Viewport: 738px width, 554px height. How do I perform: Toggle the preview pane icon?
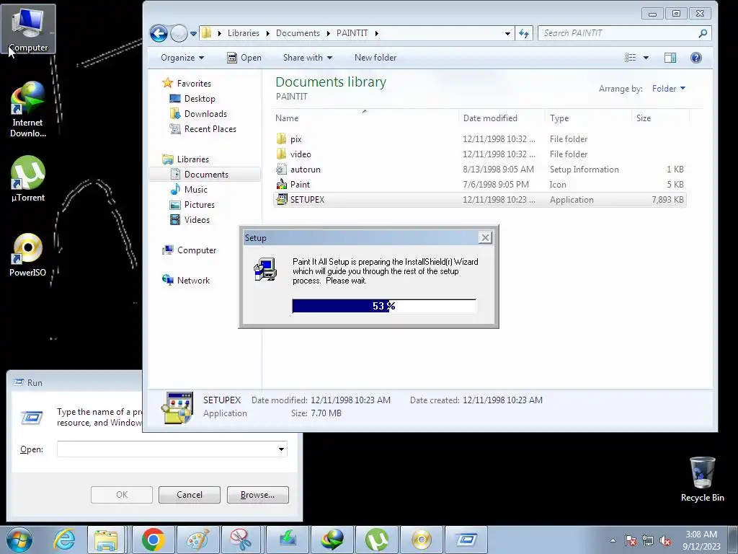[670, 58]
